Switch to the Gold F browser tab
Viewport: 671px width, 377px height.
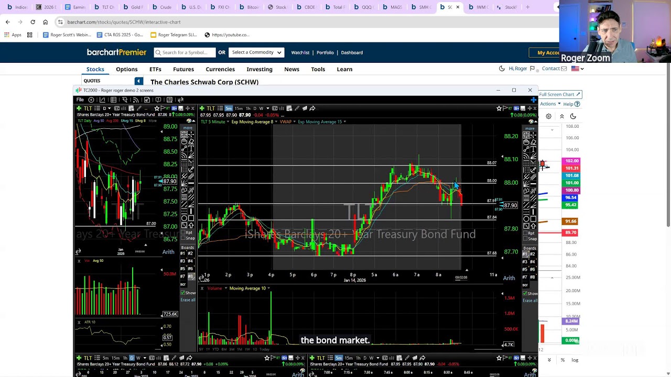[133, 7]
